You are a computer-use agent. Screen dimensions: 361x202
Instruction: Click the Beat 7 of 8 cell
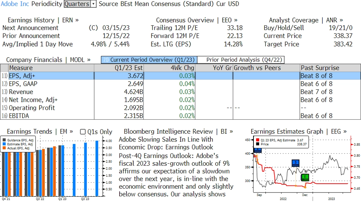click(x=316, y=92)
